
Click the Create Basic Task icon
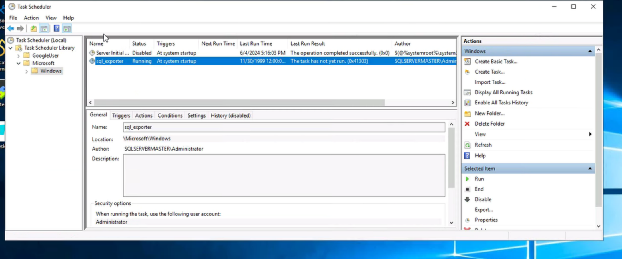pyautogui.click(x=467, y=62)
